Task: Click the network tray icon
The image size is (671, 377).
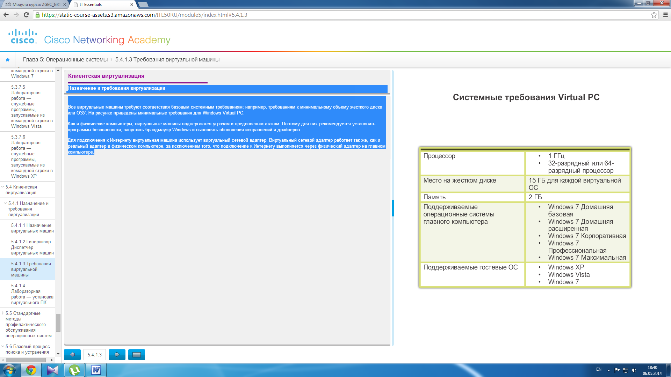Action: coord(626,370)
